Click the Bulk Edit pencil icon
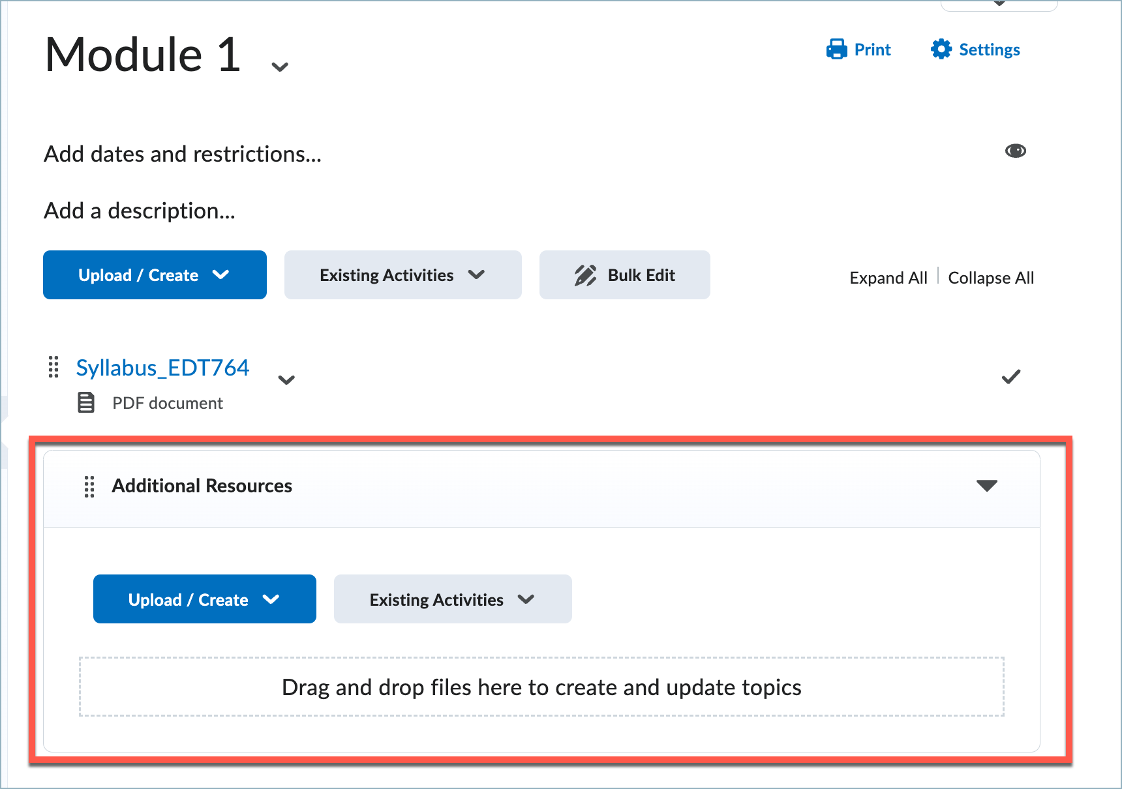1122x789 pixels. point(585,275)
